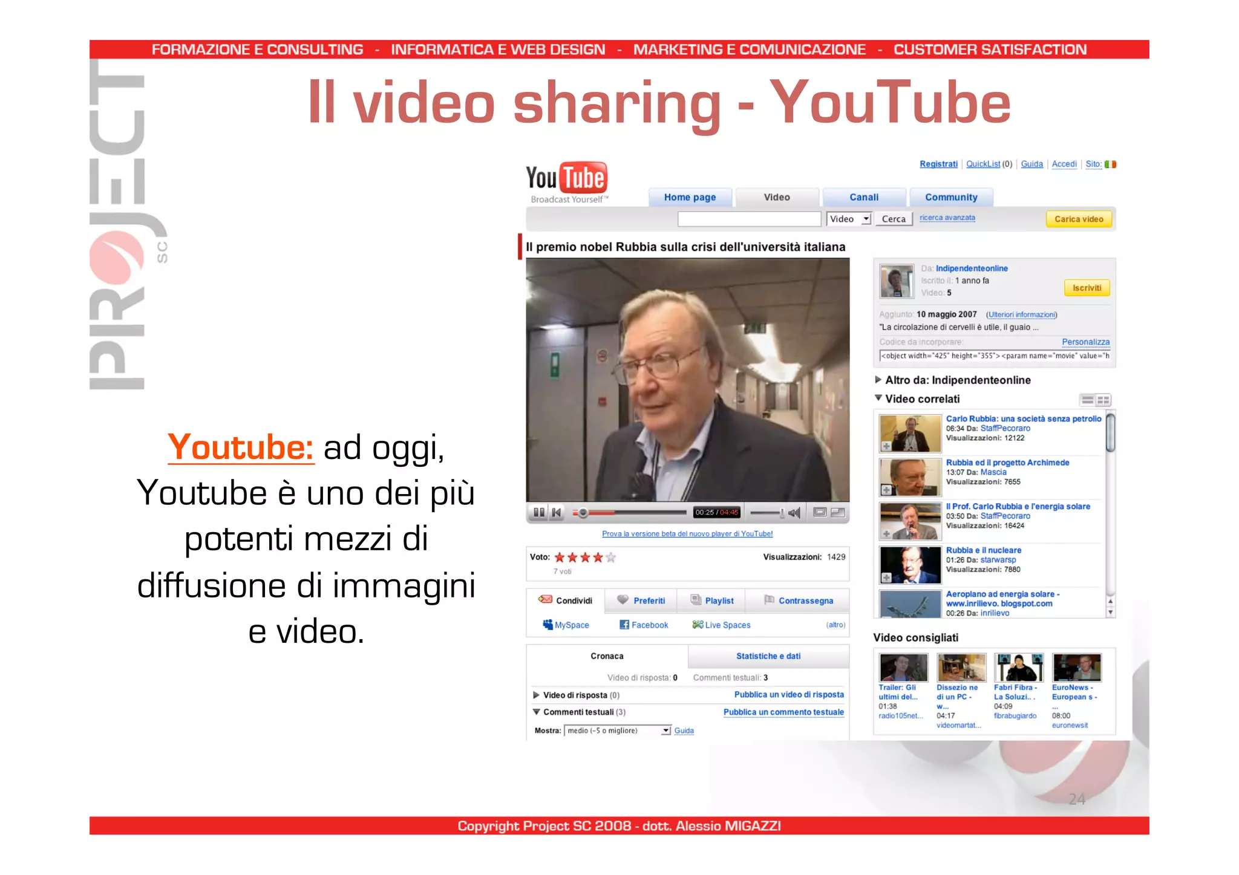
Task: Open the 'Fabri Fibra - La Soluzi..' thumbnail
Action: coord(1019,668)
